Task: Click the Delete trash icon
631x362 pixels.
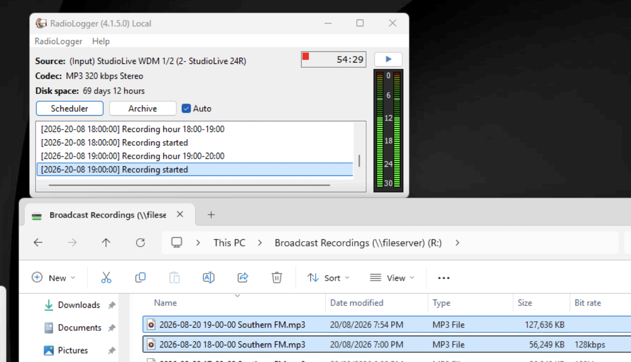Action: (x=277, y=277)
